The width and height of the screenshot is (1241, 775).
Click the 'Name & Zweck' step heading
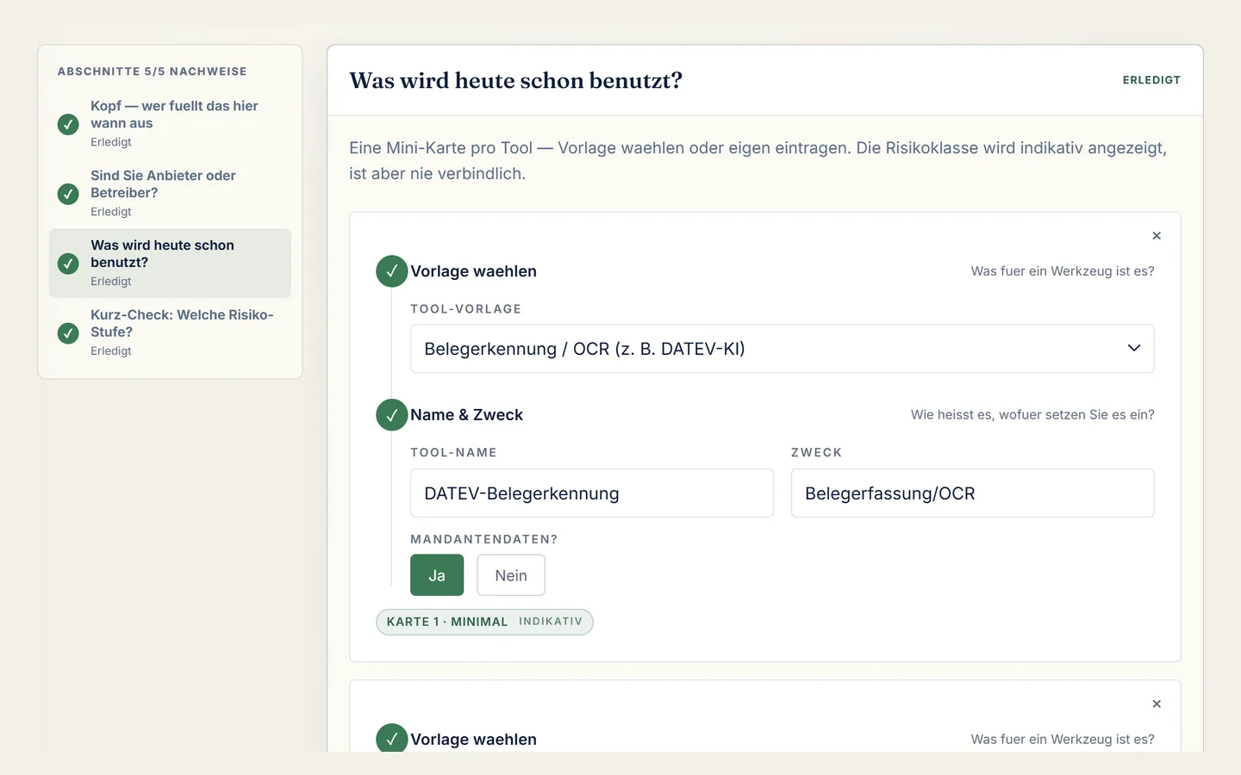[x=466, y=415]
